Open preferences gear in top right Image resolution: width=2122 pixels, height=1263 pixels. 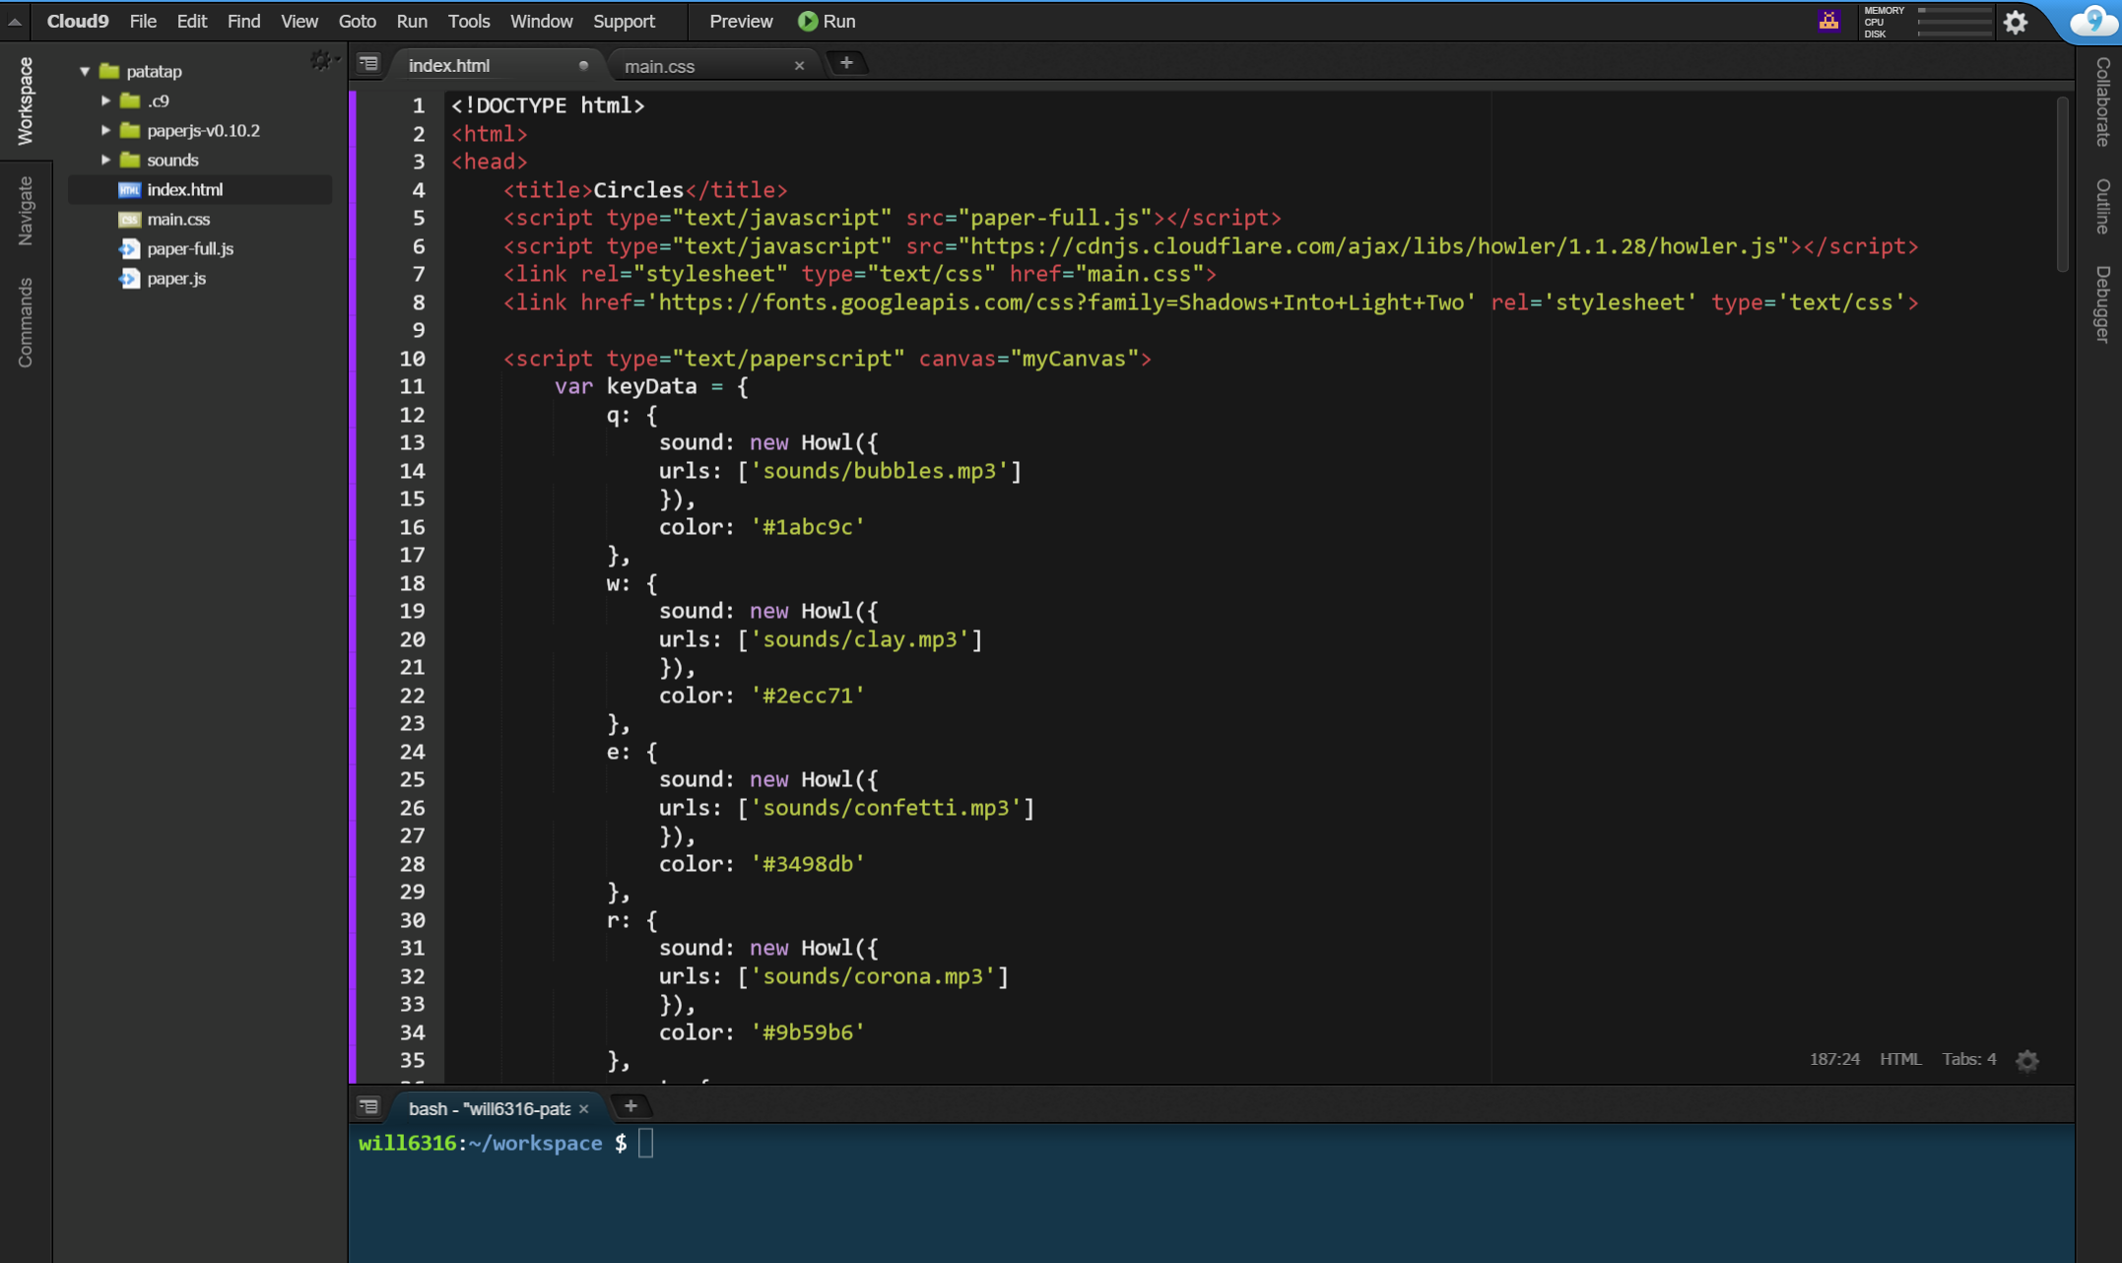(2015, 22)
